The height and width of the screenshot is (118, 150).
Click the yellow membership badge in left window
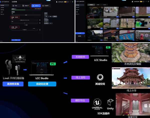point(65,2)
